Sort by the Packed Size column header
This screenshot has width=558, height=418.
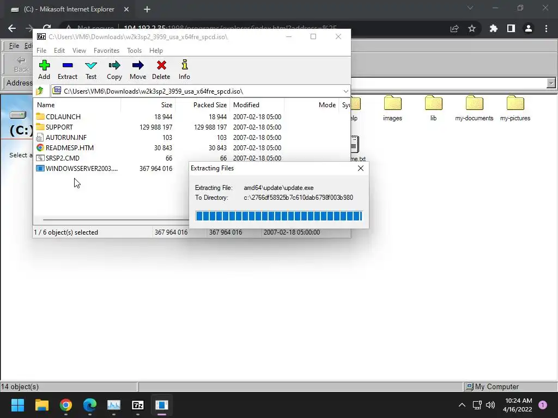[202, 105]
